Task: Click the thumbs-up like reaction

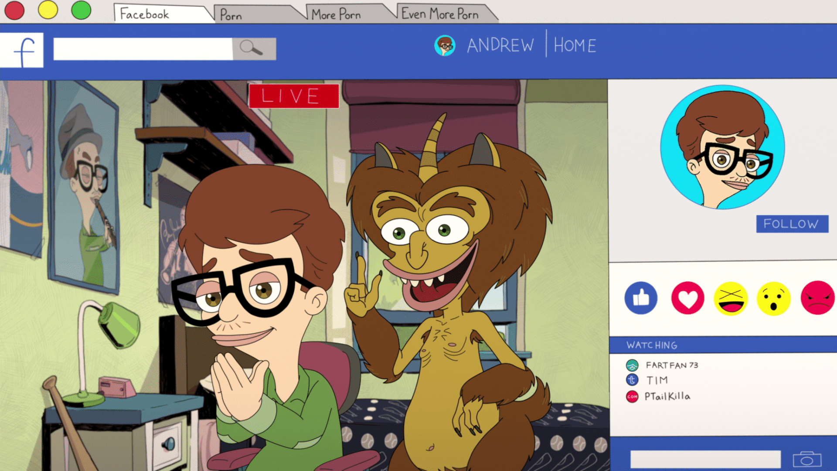Action: 641,298
